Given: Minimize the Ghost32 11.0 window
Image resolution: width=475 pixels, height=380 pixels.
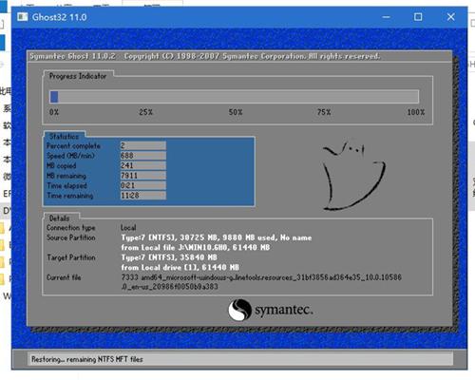Looking at the screenshot, I should click(x=386, y=17).
